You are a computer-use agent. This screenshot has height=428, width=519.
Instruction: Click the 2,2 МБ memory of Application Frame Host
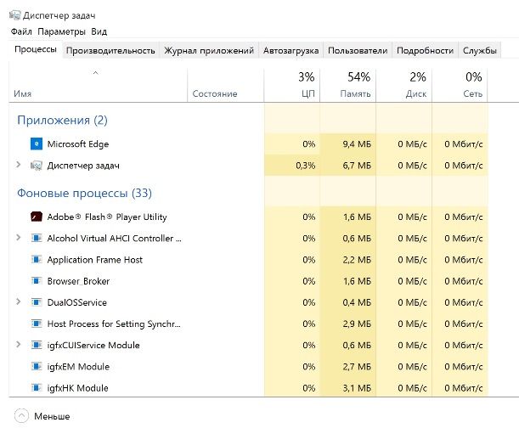pos(357,260)
